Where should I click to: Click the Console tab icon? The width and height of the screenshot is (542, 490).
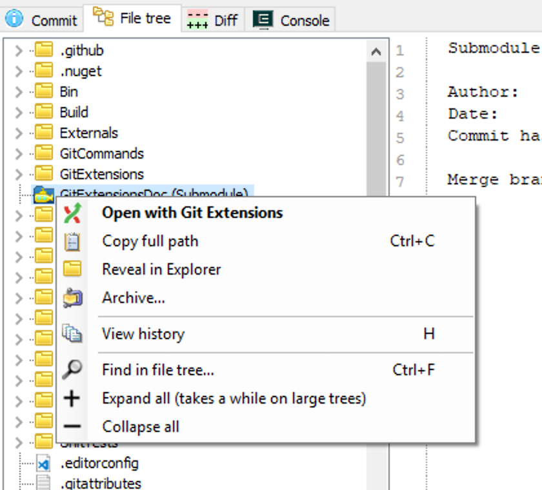[263, 20]
